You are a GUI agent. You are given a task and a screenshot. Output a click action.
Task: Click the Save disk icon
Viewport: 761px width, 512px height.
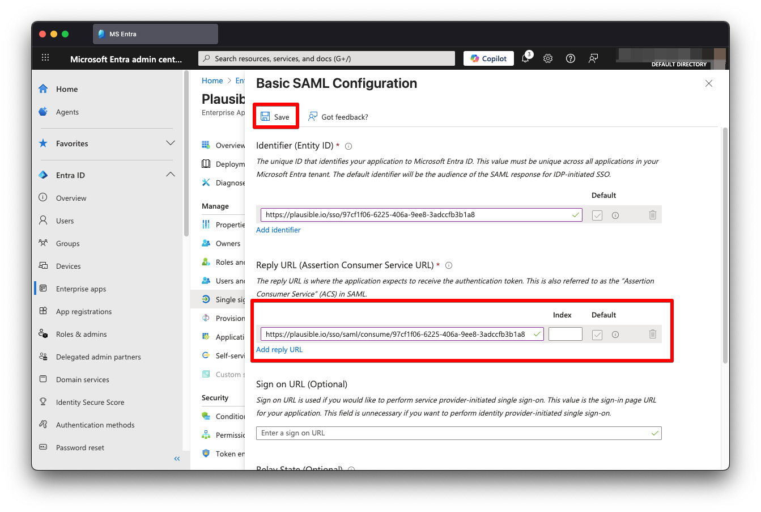coord(265,117)
